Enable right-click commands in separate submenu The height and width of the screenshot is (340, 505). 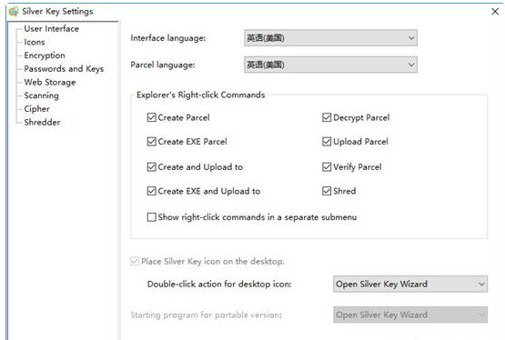(x=151, y=217)
